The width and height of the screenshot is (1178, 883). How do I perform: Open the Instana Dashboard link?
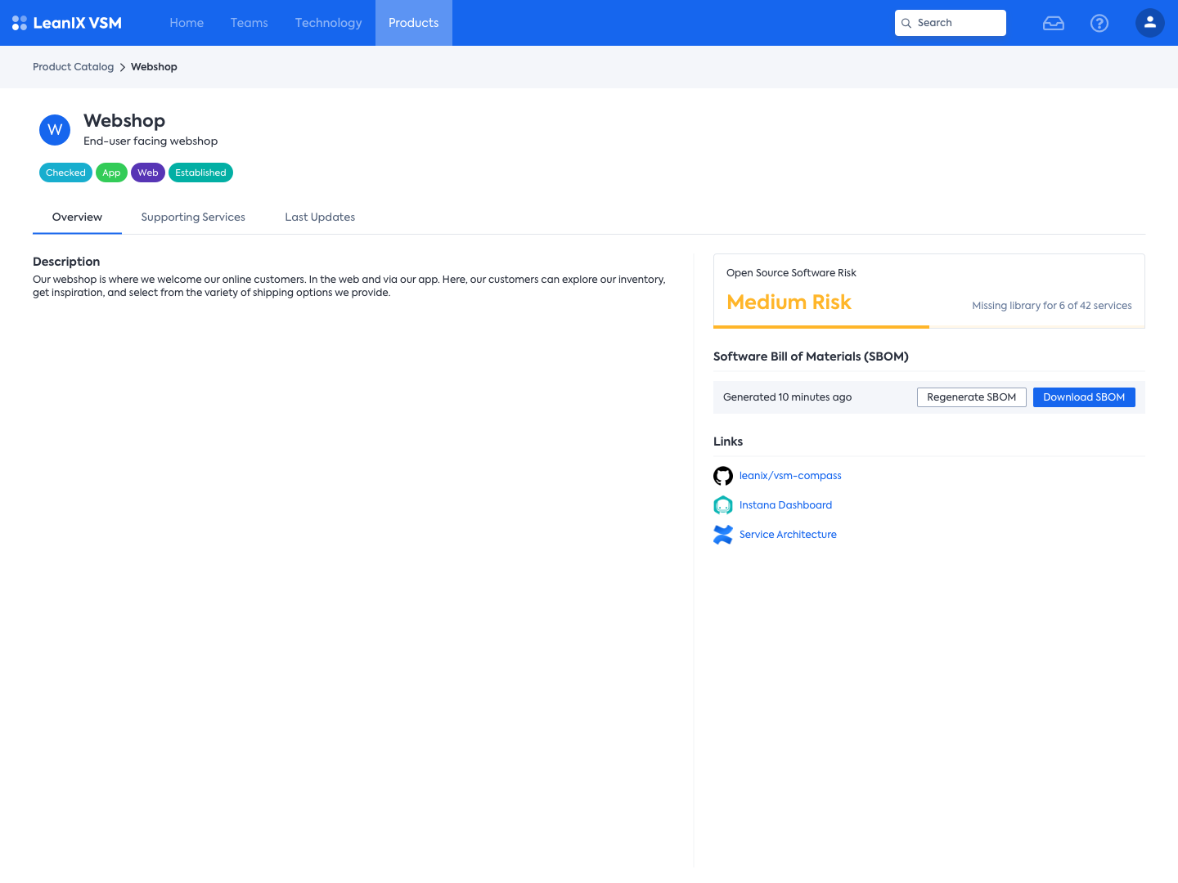[x=785, y=505]
